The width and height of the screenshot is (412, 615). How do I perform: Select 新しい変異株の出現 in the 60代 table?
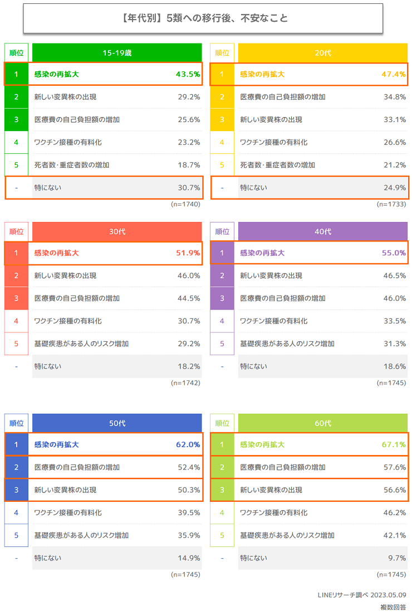point(271,490)
